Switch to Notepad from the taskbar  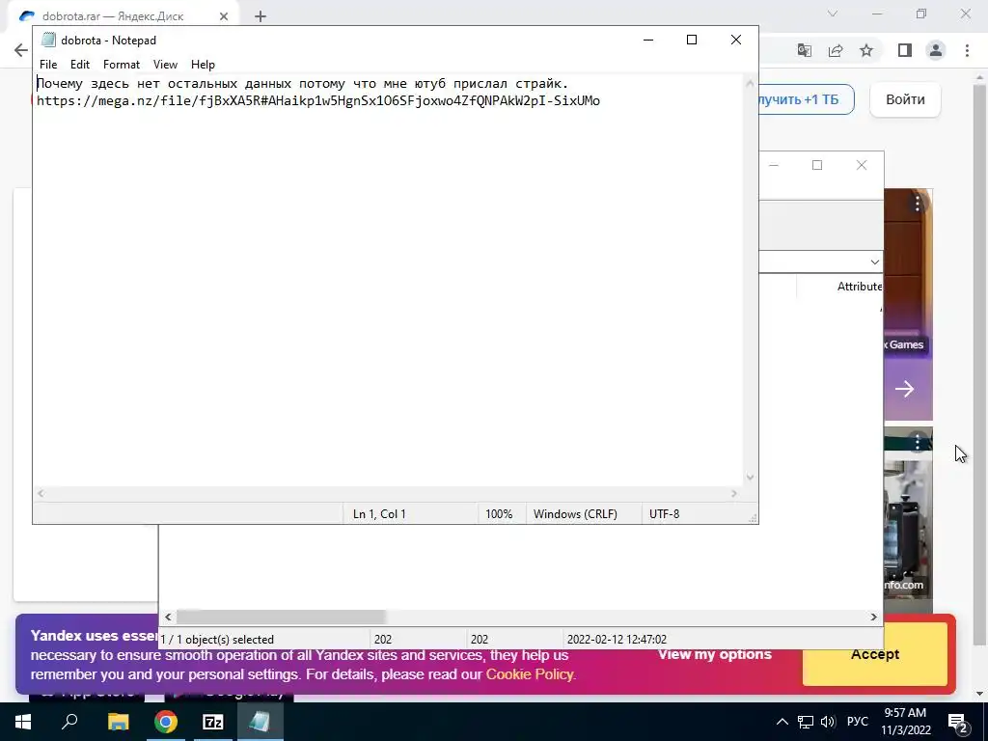coord(261,722)
